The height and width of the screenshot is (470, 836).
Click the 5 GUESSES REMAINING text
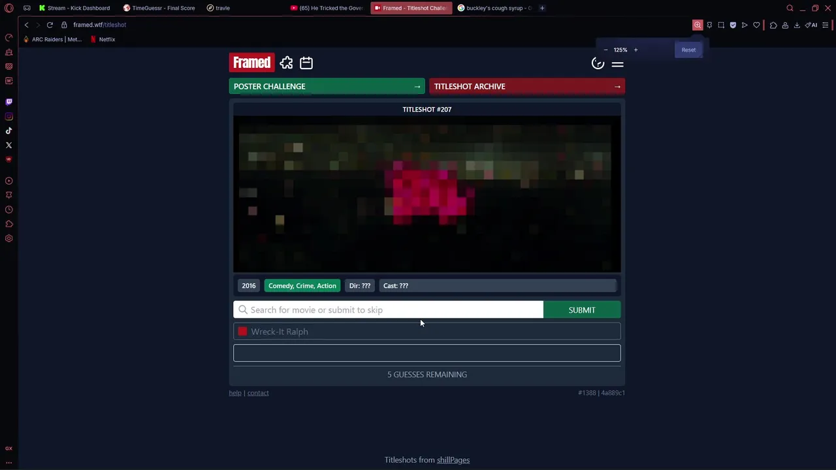[427, 375]
